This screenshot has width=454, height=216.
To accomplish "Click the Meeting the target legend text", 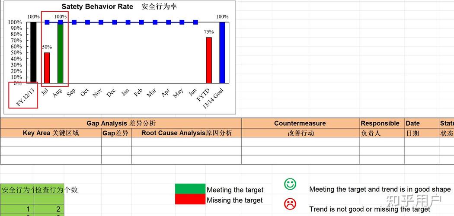I will (235, 190).
